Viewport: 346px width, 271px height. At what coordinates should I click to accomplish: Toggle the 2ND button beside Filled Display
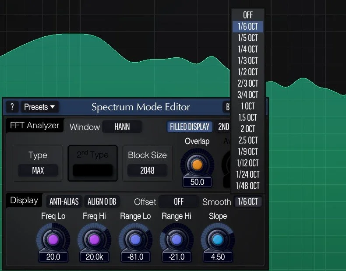223,127
